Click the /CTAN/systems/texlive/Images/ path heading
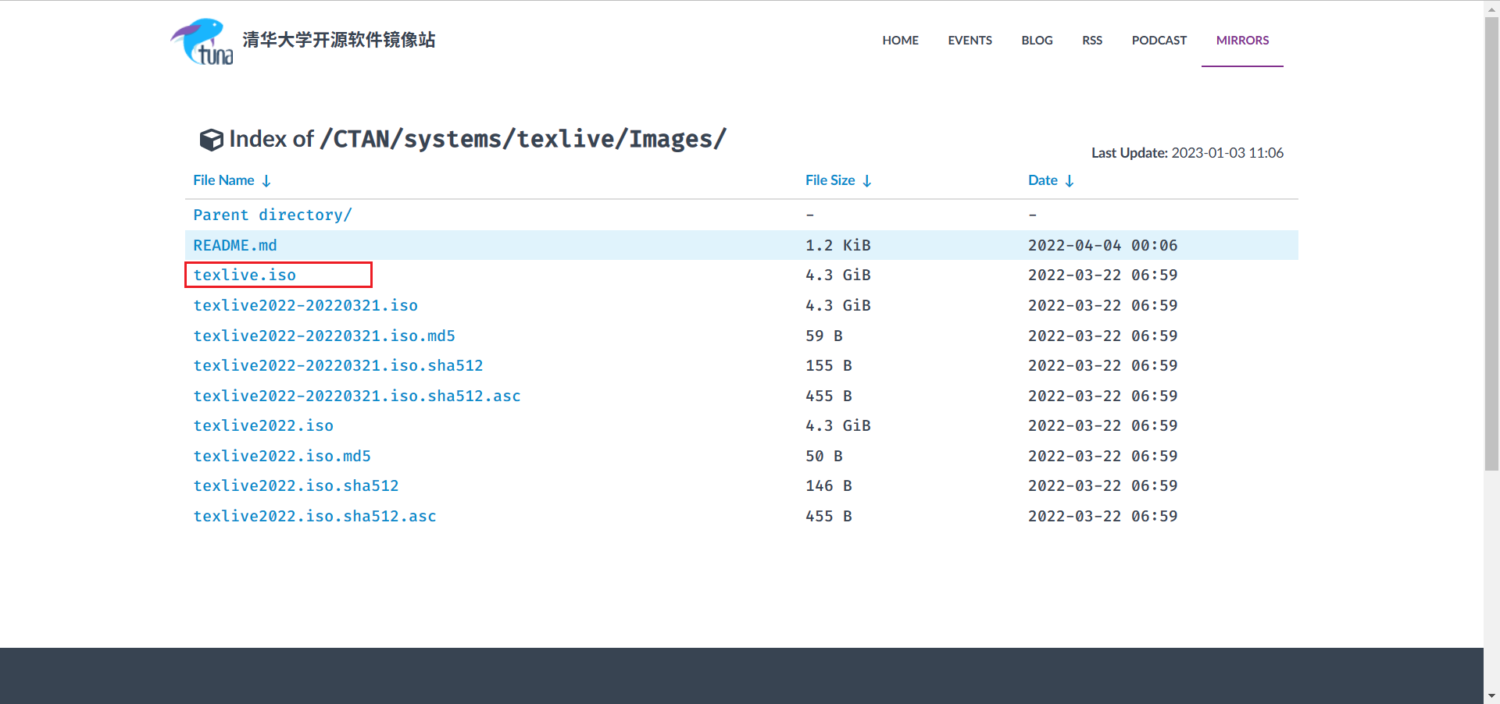This screenshot has width=1500, height=704. coord(523,139)
